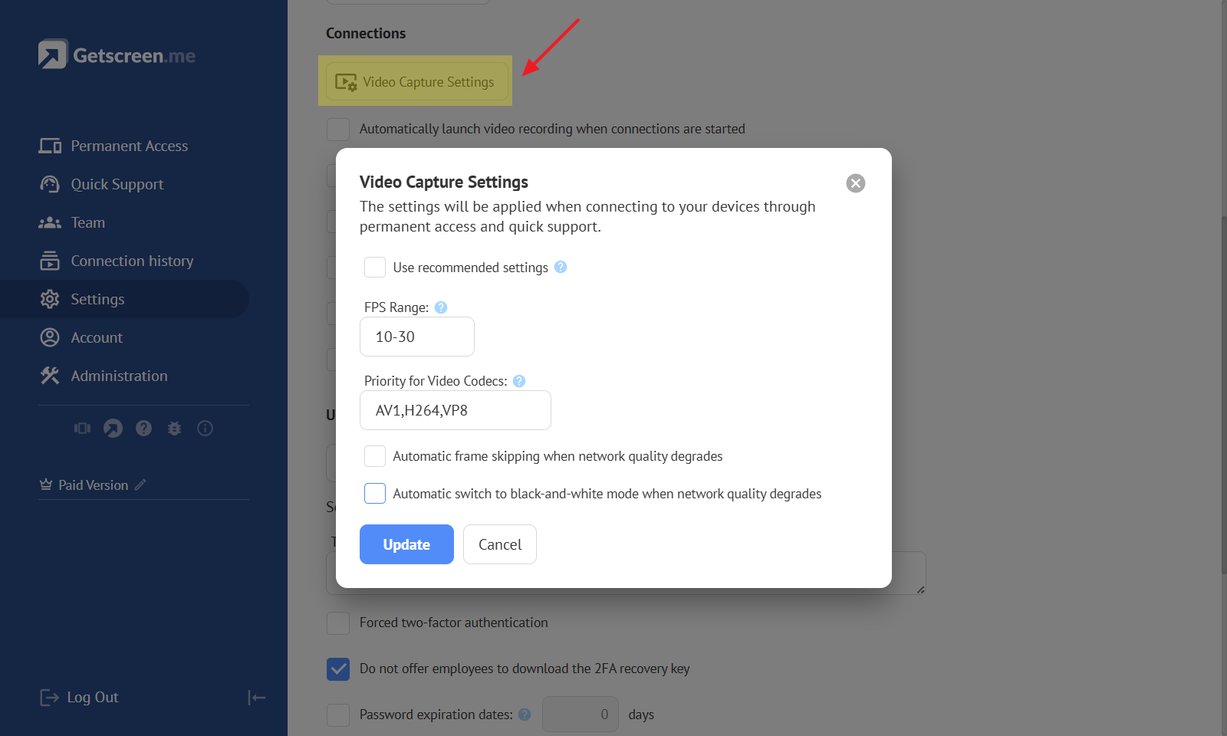Click the info circle icon in sidebar
The image size is (1227, 736).
click(x=205, y=429)
